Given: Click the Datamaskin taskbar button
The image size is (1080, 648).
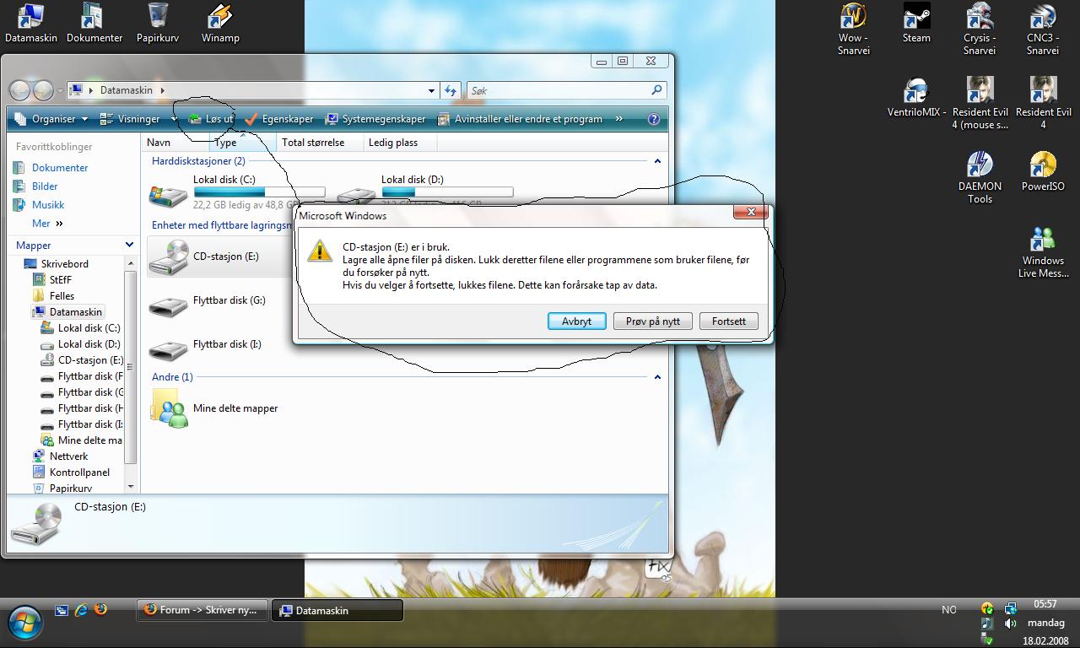Looking at the screenshot, I should tap(337, 610).
